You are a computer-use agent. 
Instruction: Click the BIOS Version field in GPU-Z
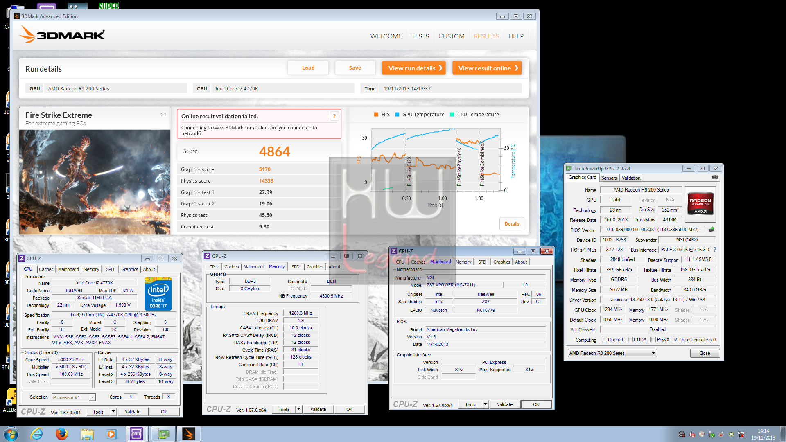click(653, 230)
